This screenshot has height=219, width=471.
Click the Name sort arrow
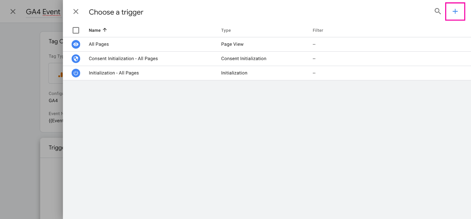105,30
